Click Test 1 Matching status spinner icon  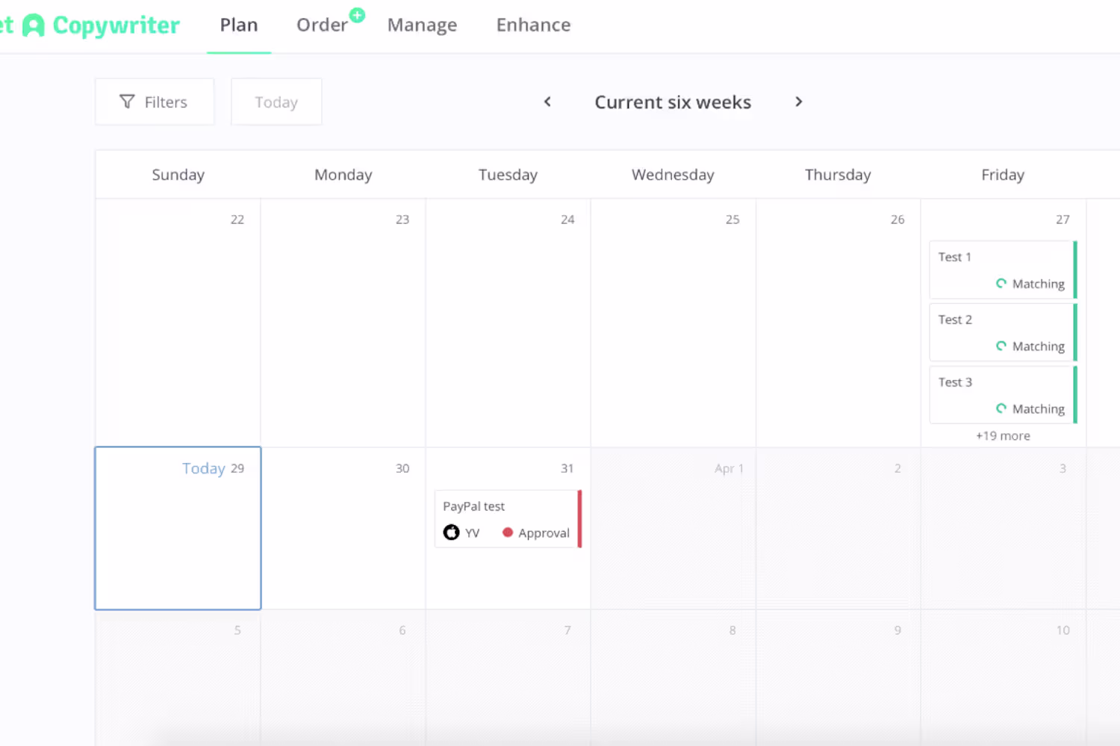1001,284
